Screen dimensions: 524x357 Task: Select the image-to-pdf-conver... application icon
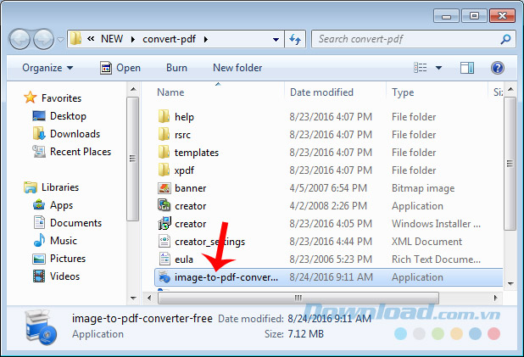tap(164, 276)
